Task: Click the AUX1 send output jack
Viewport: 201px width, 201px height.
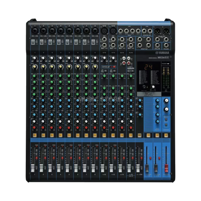Action: [x=121, y=31]
